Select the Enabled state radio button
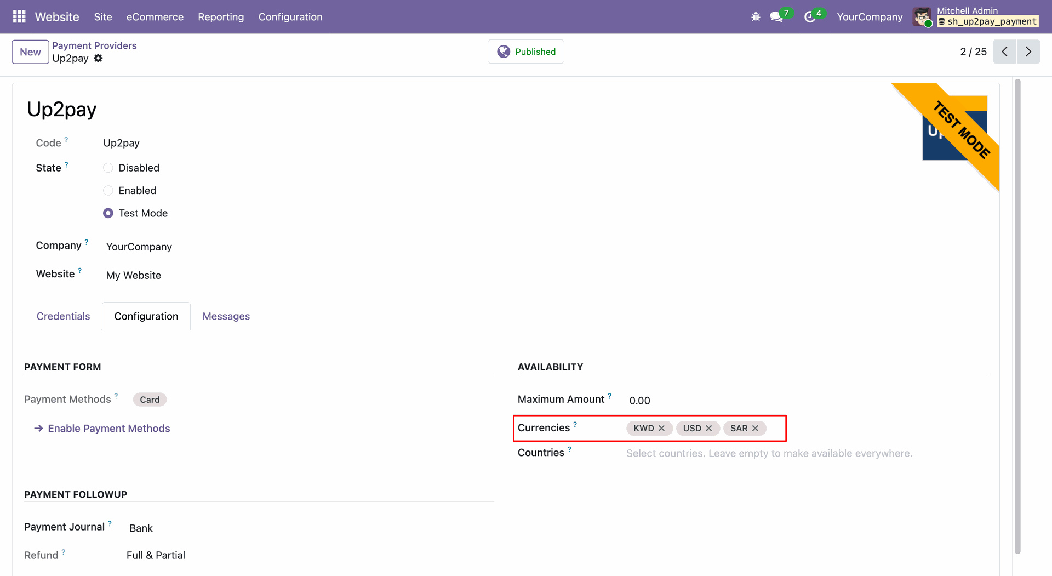This screenshot has height=576, width=1052. tap(108, 190)
